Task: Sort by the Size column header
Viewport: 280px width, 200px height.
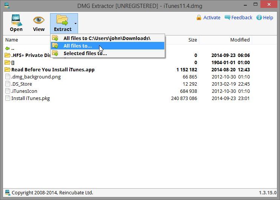Action: (193, 40)
